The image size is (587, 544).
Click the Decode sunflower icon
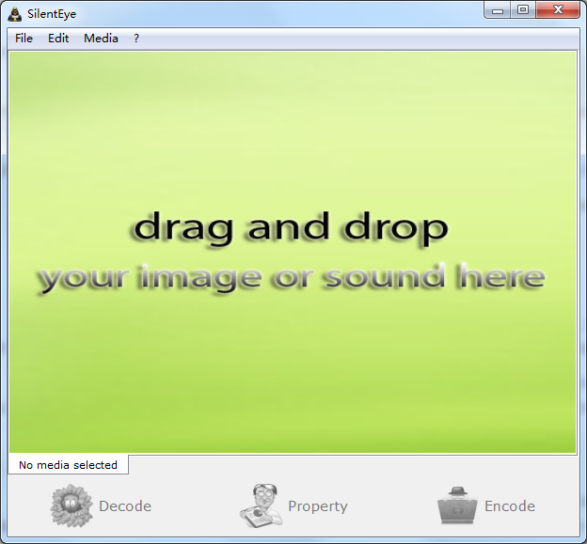[x=71, y=505]
